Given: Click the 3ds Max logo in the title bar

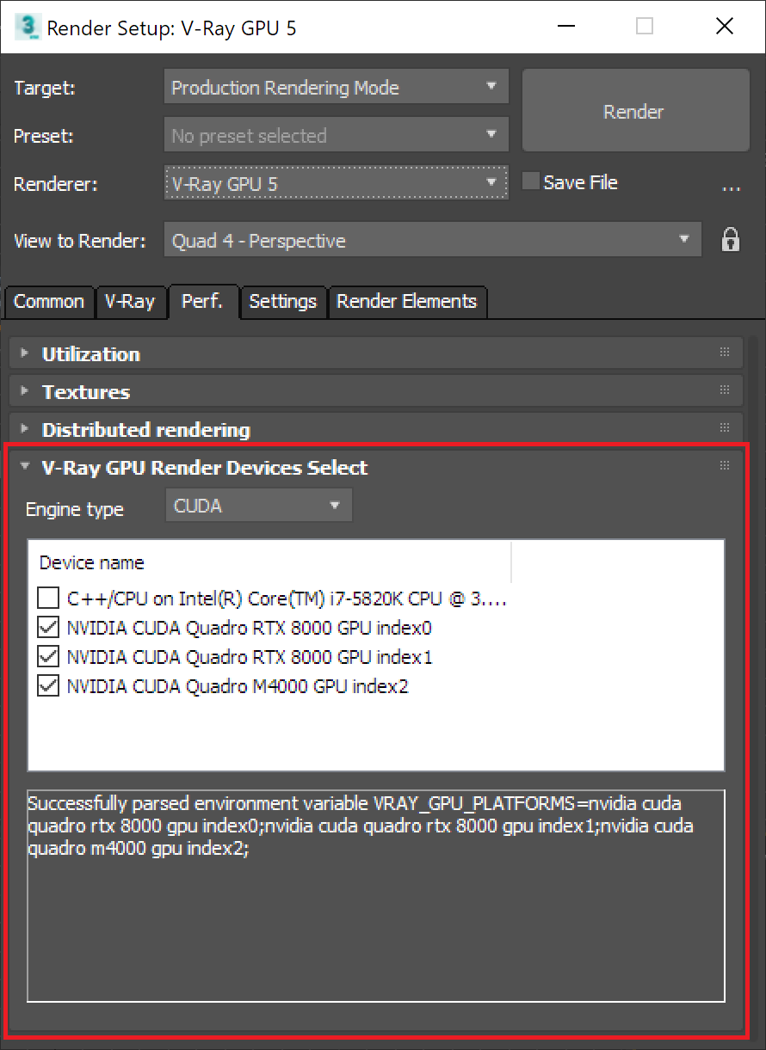Looking at the screenshot, I should [29, 26].
